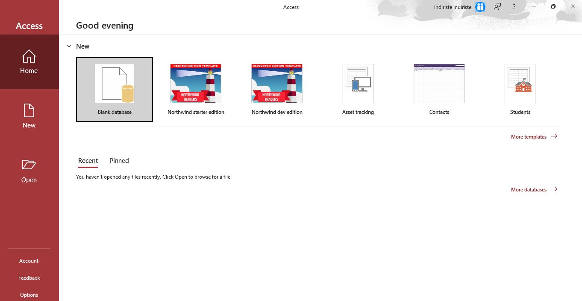Open the More databases link
The height and width of the screenshot is (301, 582).
click(534, 190)
